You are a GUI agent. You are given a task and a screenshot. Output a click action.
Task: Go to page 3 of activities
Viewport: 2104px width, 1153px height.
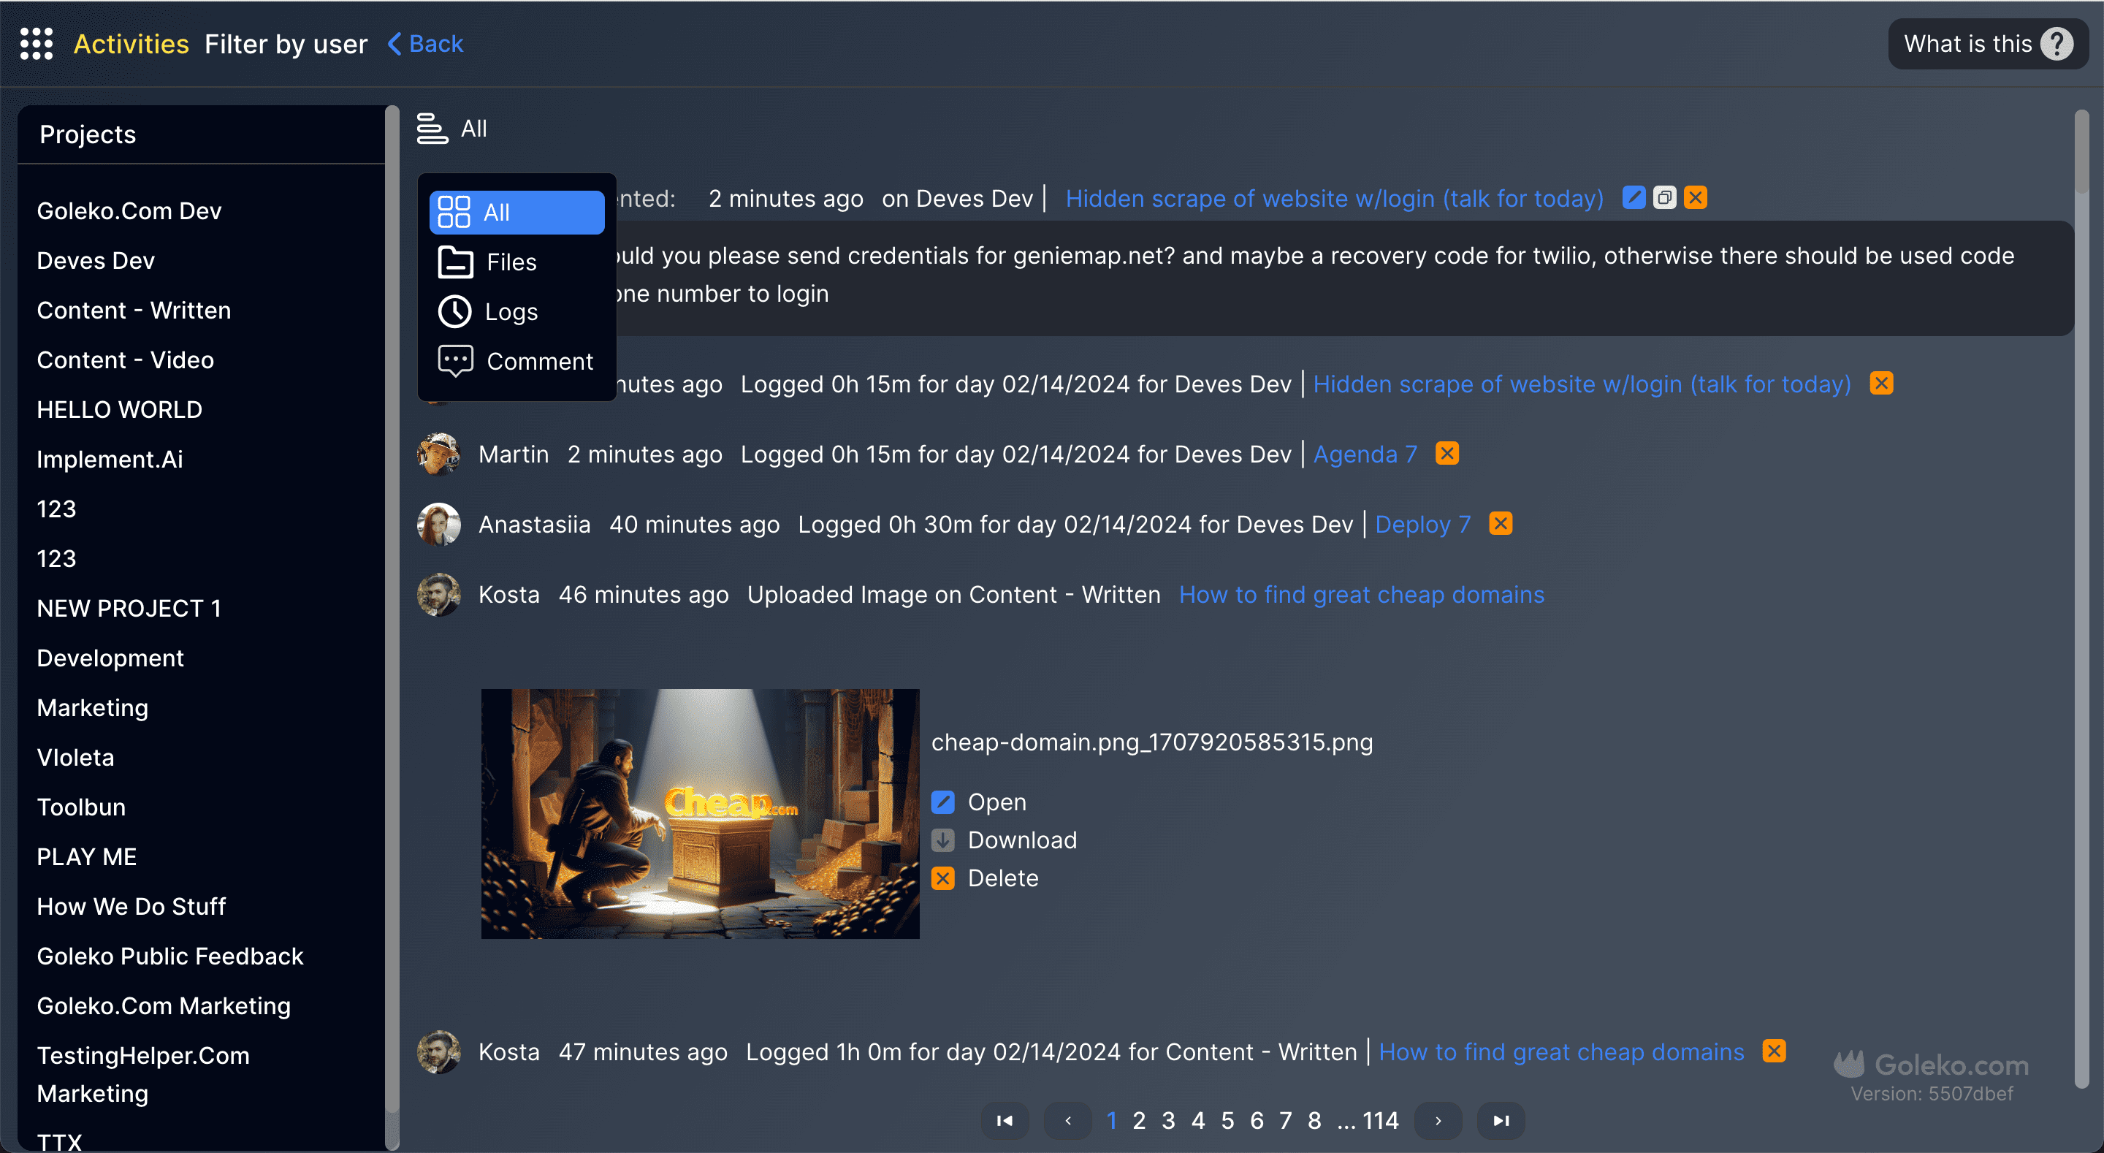pyautogui.click(x=1168, y=1120)
